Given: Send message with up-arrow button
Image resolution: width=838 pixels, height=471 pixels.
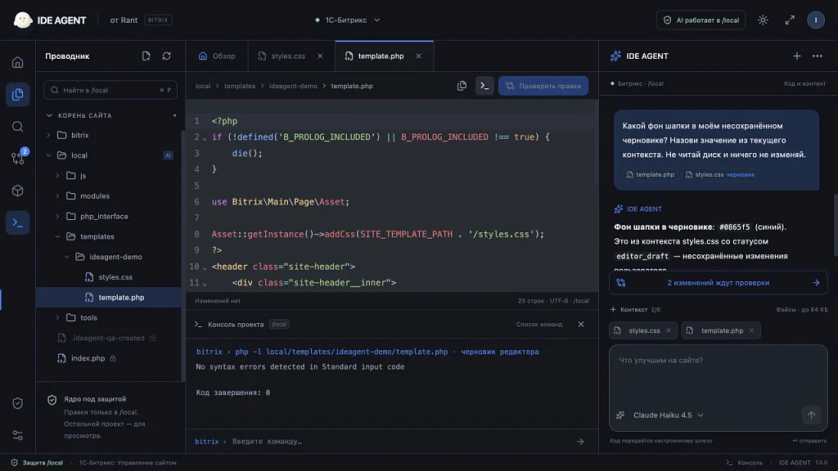Looking at the screenshot, I should pos(811,415).
